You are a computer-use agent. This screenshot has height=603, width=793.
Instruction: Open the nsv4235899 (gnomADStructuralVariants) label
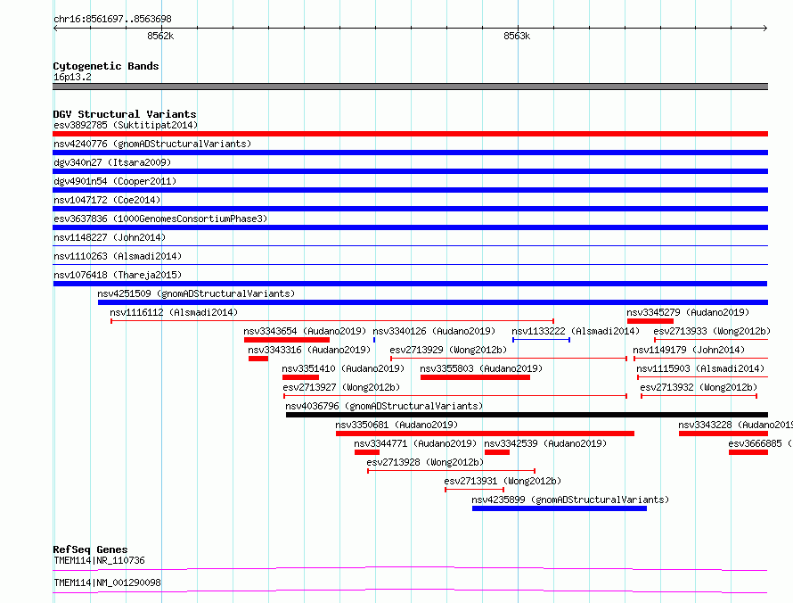click(x=570, y=500)
